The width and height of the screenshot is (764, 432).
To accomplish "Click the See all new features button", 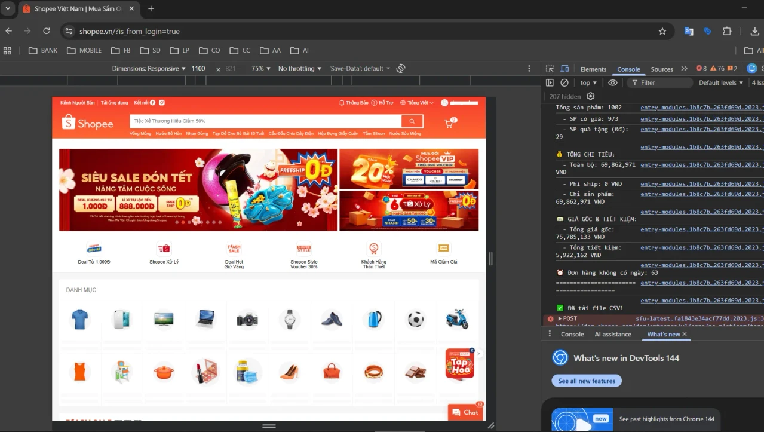I will (x=587, y=381).
